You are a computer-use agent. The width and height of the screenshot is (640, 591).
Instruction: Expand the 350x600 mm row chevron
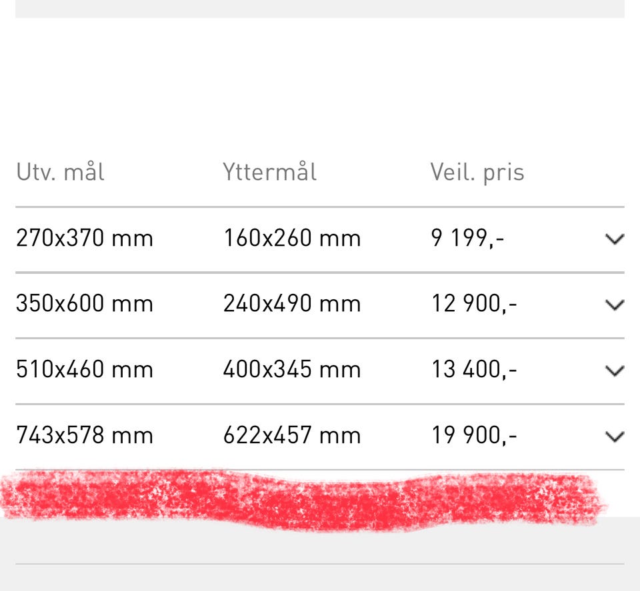pyautogui.click(x=614, y=304)
